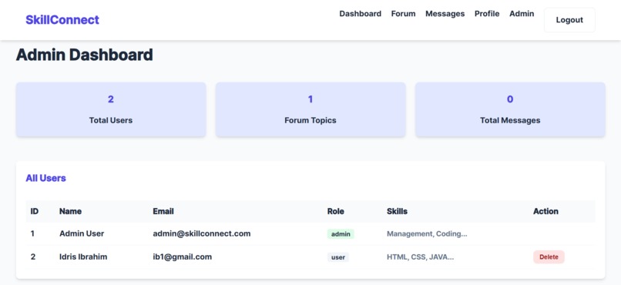Screen dimensions: 621x285
Task: Select the name Admin User
Action: [82, 233]
